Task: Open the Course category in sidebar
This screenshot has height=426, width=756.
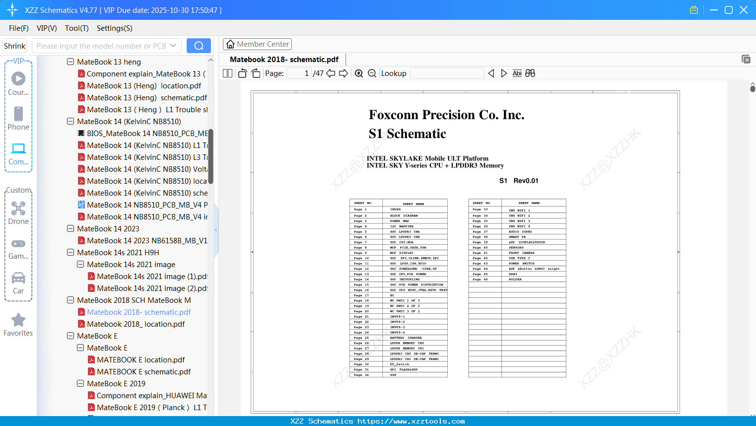Action: tap(18, 83)
